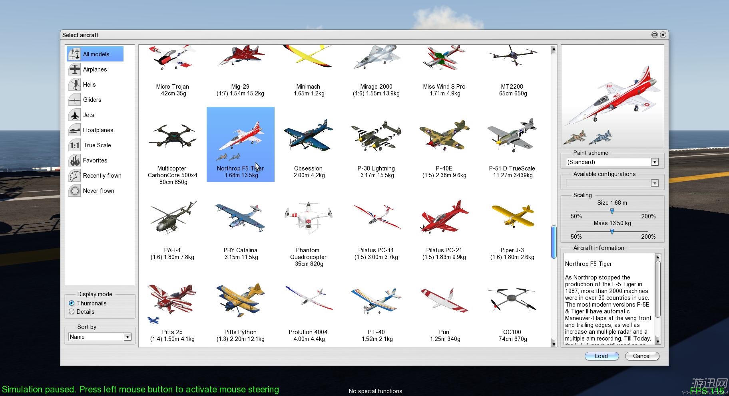The image size is (729, 396).
Task: Click the Aircraft information scroll-down arrow
Action: [658, 341]
